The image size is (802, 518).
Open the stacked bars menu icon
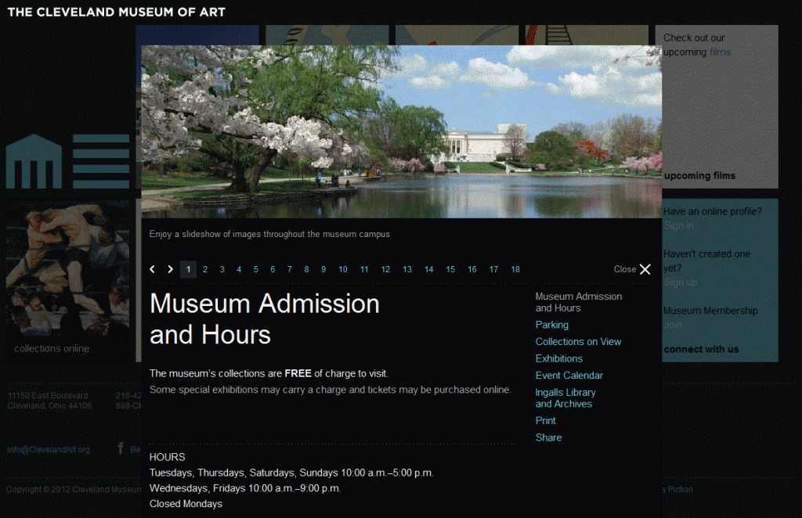(101, 161)
